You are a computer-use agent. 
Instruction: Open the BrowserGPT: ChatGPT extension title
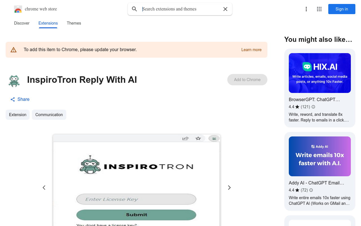tap(314, 99)
